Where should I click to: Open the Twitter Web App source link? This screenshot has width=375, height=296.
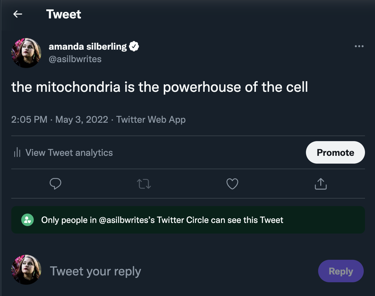pos(151,120)
